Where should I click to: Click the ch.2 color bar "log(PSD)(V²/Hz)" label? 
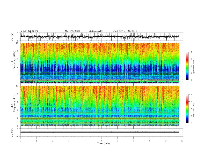194,110
